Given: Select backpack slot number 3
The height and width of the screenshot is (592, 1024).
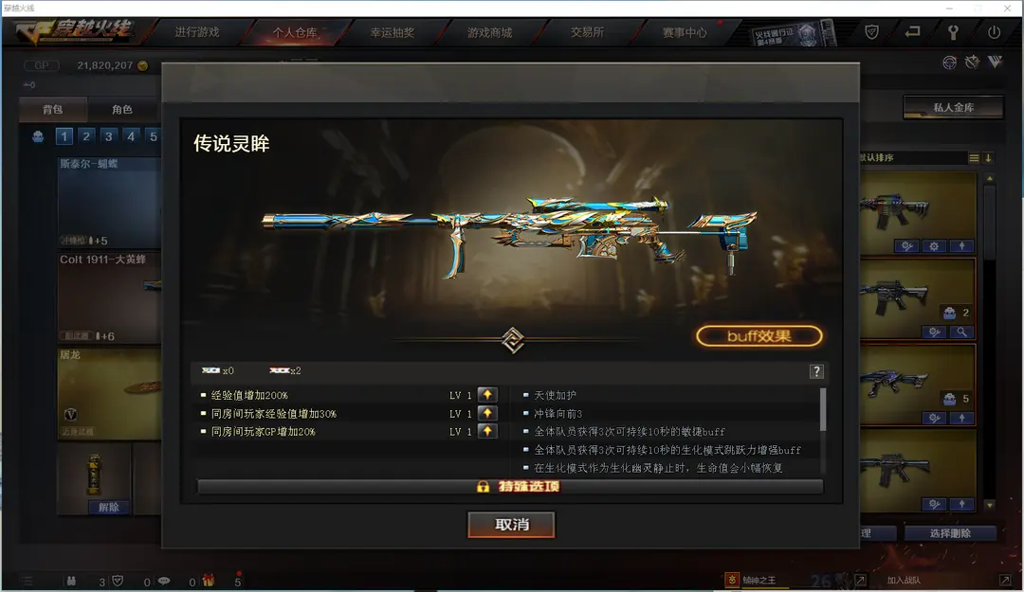Looking at the screenshot, I should (108, 136).
